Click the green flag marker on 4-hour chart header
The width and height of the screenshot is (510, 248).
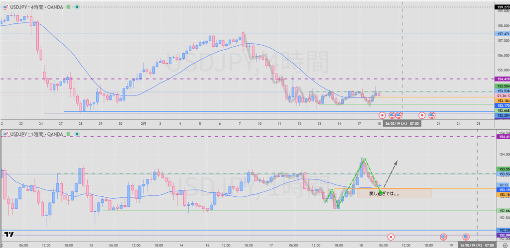[70, 6]
